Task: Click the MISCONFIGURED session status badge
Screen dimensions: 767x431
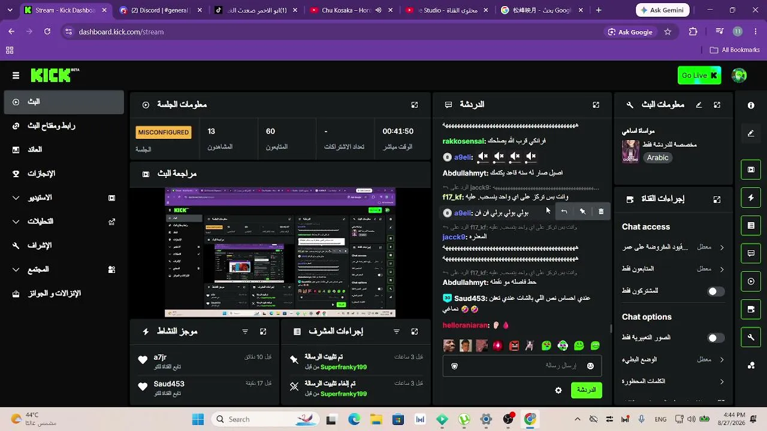Action: (x=164, y=132)
